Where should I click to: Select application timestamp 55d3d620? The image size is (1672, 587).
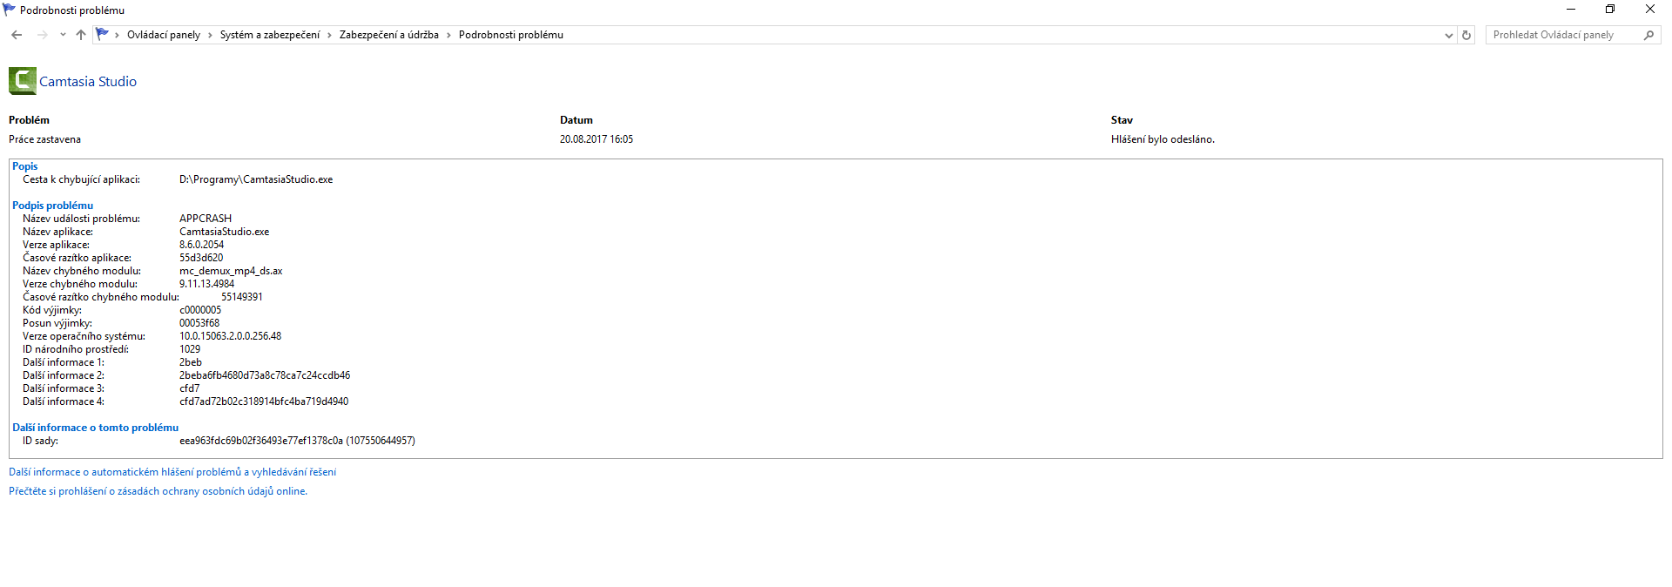pyautogui.click(x=201, y=258)
